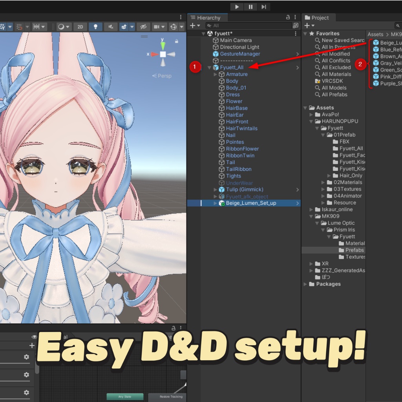Image resolution: width=402 pixels, height=402 pixels.
Task: Select the RibbonFlower object
Action: 242,149
